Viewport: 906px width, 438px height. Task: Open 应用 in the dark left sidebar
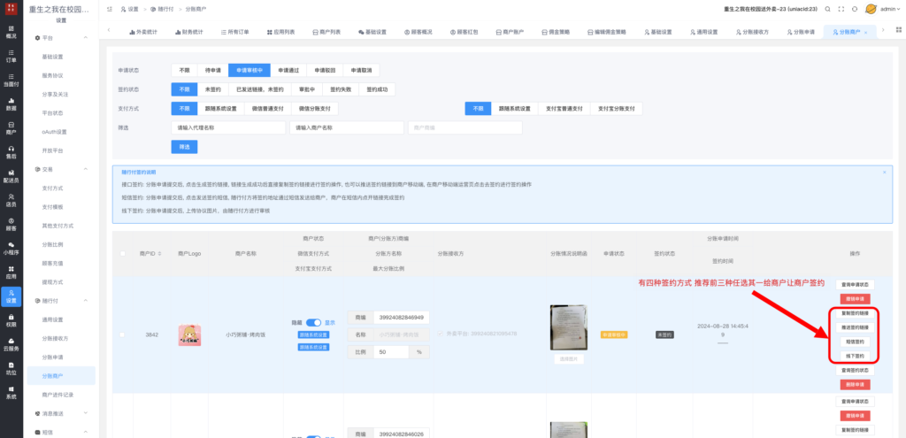pos(11,273)
